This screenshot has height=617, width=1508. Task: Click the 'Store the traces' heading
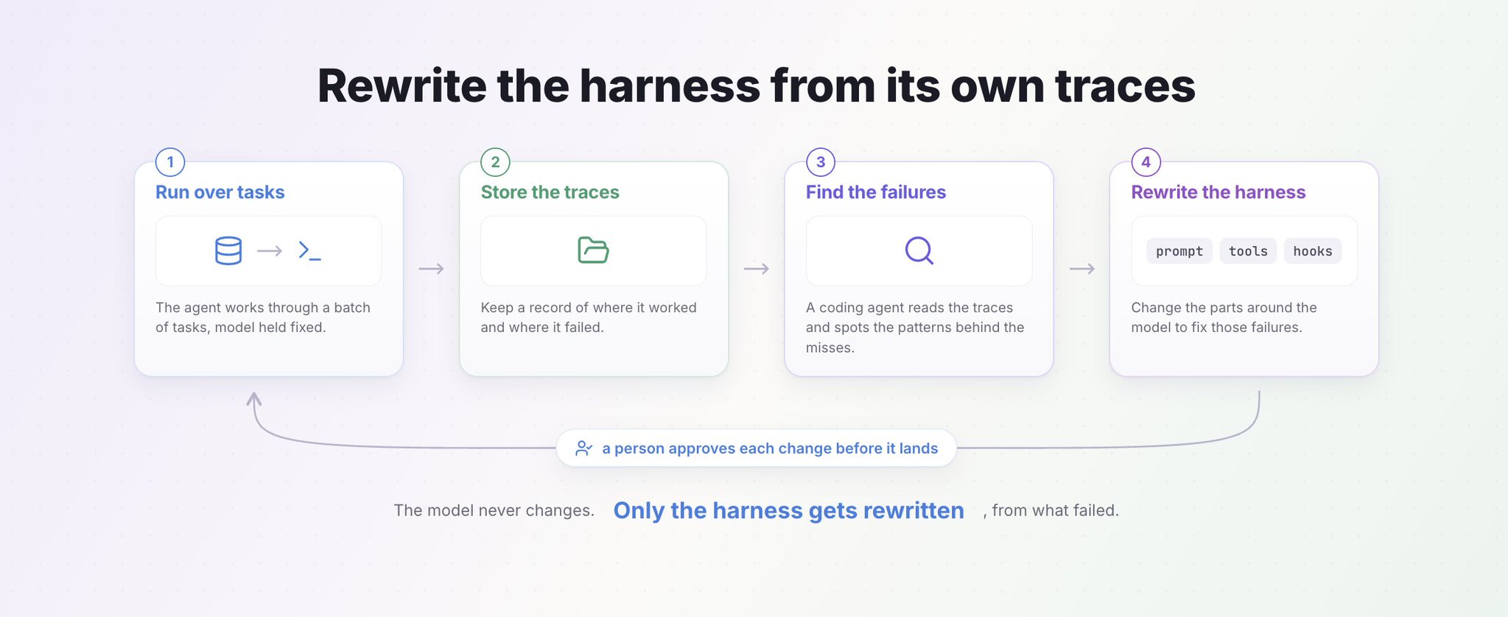(x=550, y=192)
